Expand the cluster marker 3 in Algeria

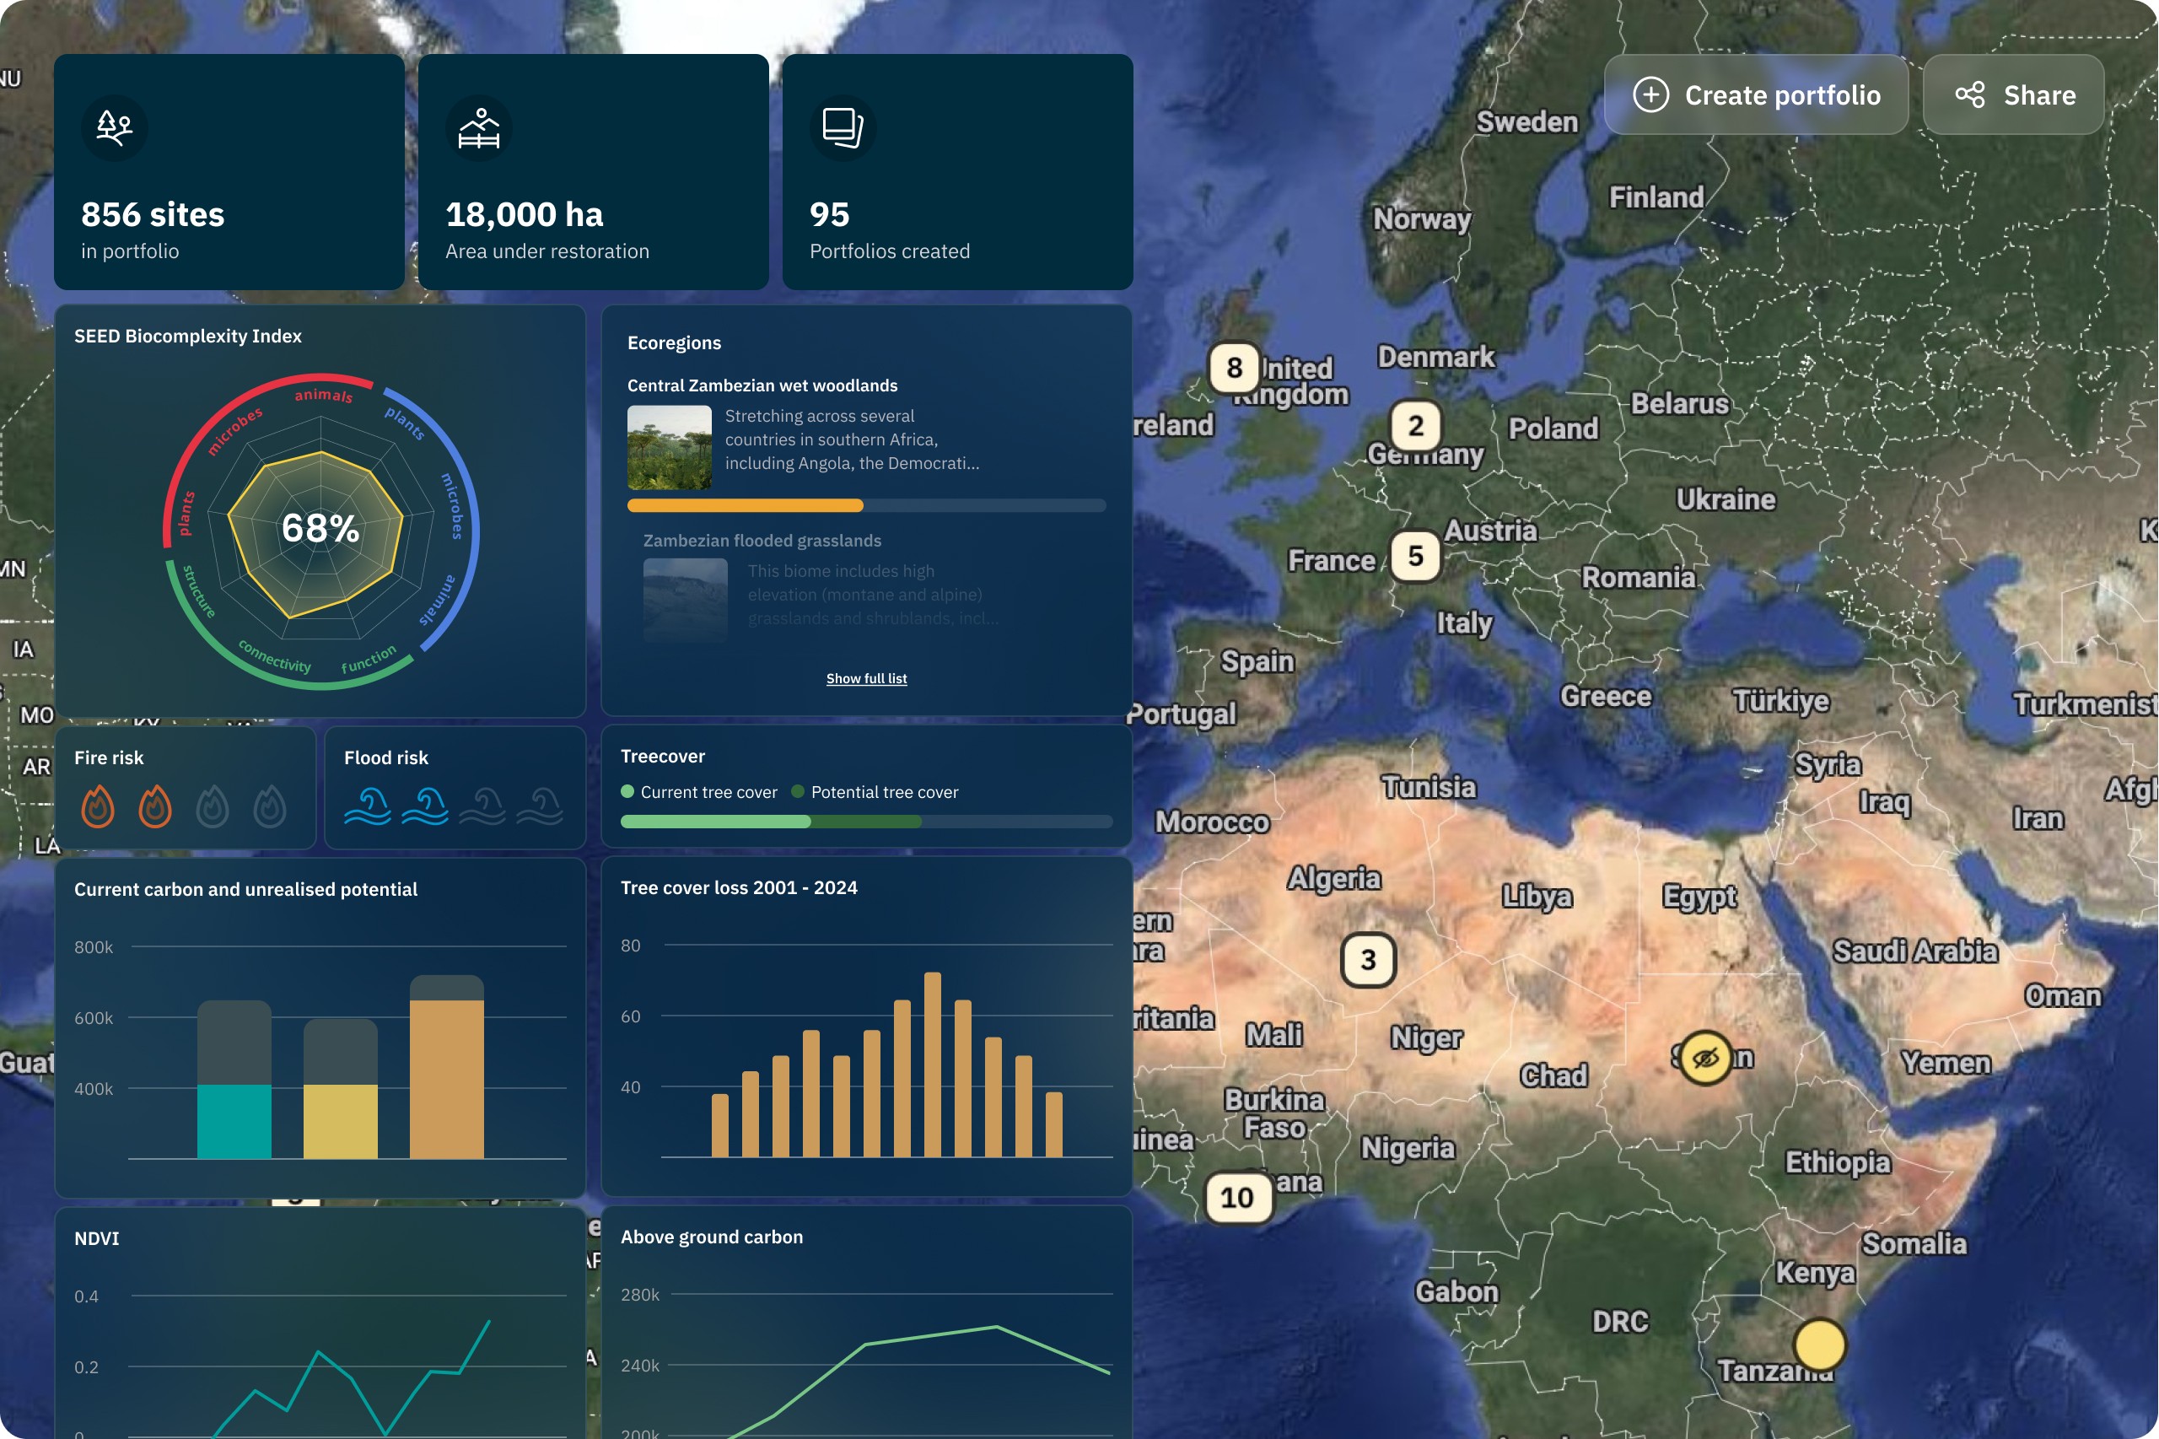pos(1368,960)
